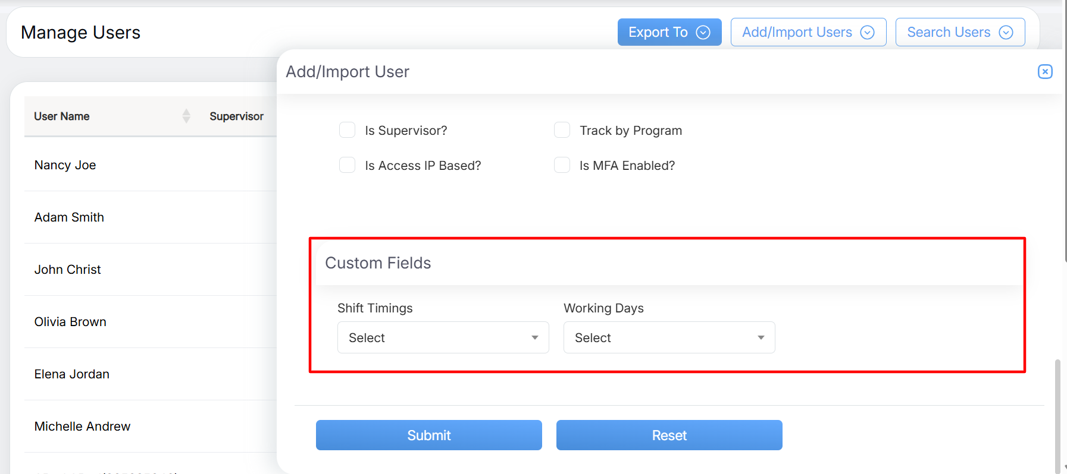Screen dimensions: 1067x474
Task: Click the chevron icon on Export To
Action: coord(703,32)
